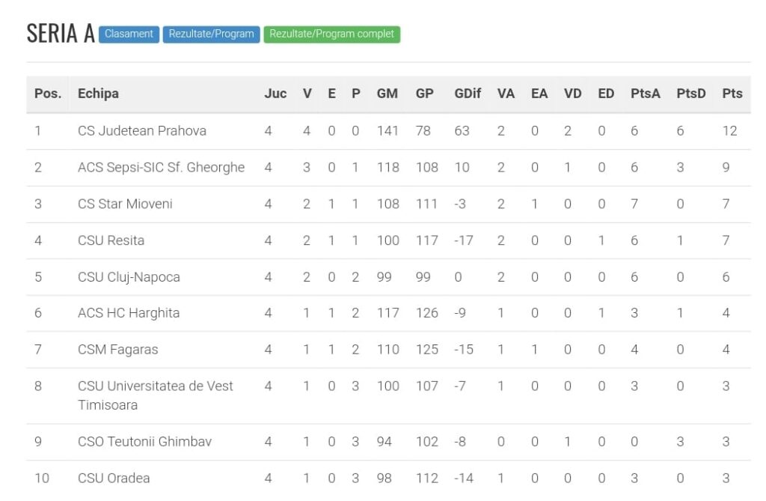This screenshot has width=766, height=501.
Task: Click CSU Resita team name
Action: click(111, 240)
